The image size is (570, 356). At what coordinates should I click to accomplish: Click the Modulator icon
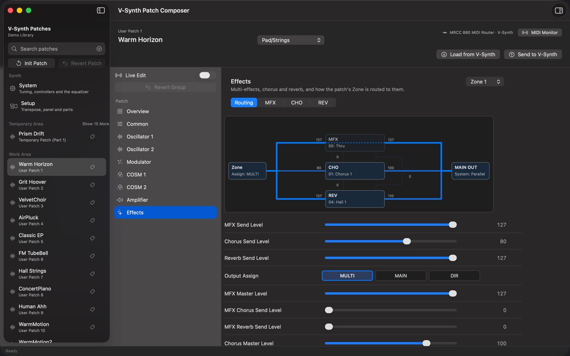(x=120, y=162)
